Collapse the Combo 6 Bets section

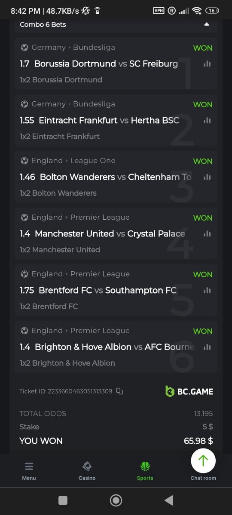pyautogui.click(x=207, y=24)
